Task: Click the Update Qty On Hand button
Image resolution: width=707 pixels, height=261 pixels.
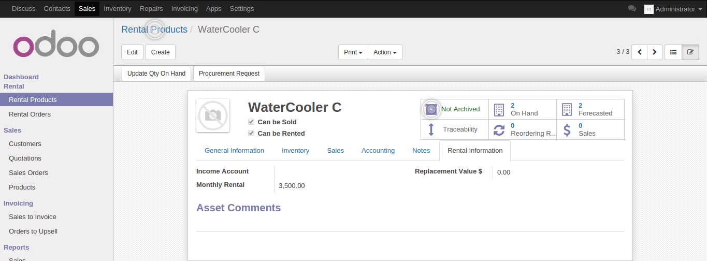Action: click(156, 74)
